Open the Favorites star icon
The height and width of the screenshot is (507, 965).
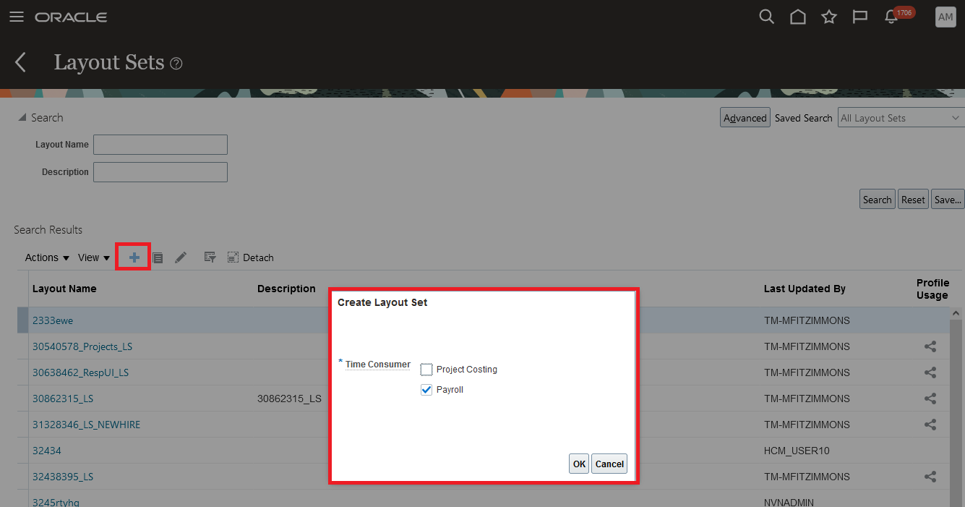(x=828, y=16)
